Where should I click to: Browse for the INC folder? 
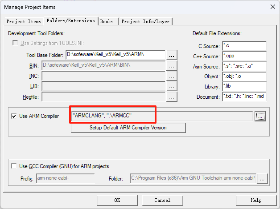(x=172, y=76)
